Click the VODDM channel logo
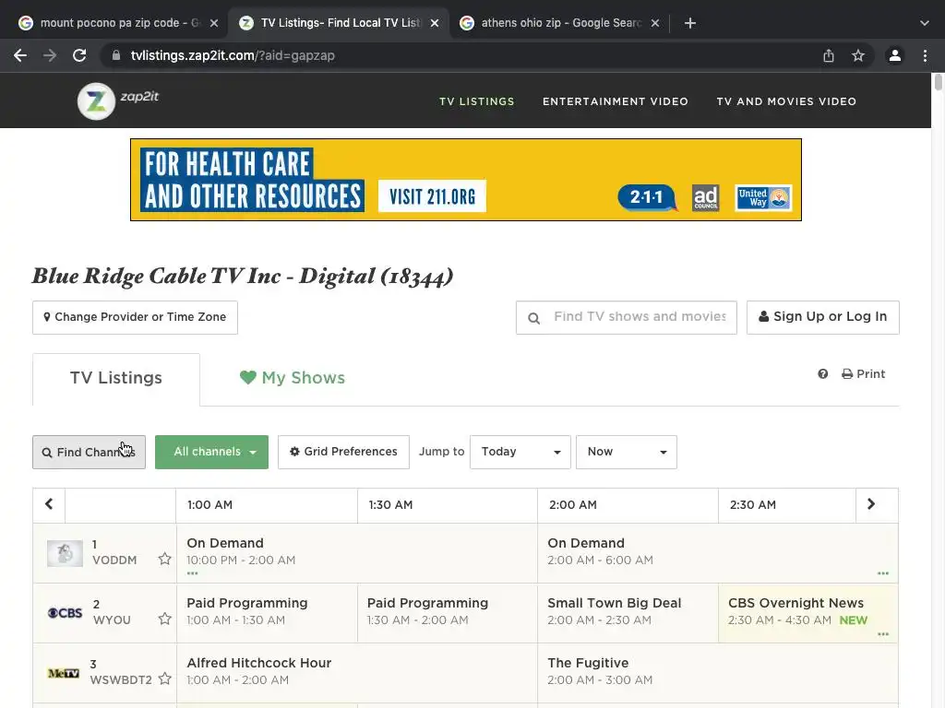Screen dimensions: 945x708 click(x=66, y=554)
